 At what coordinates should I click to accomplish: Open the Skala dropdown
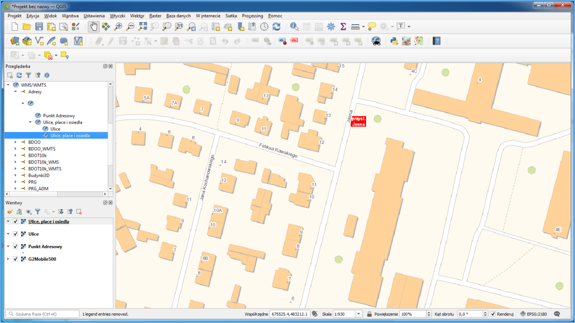click(x=359, y=314)
